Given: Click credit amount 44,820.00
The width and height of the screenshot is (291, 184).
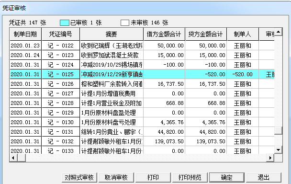Looking at the screenshot, I should click(x=206, y=132).
